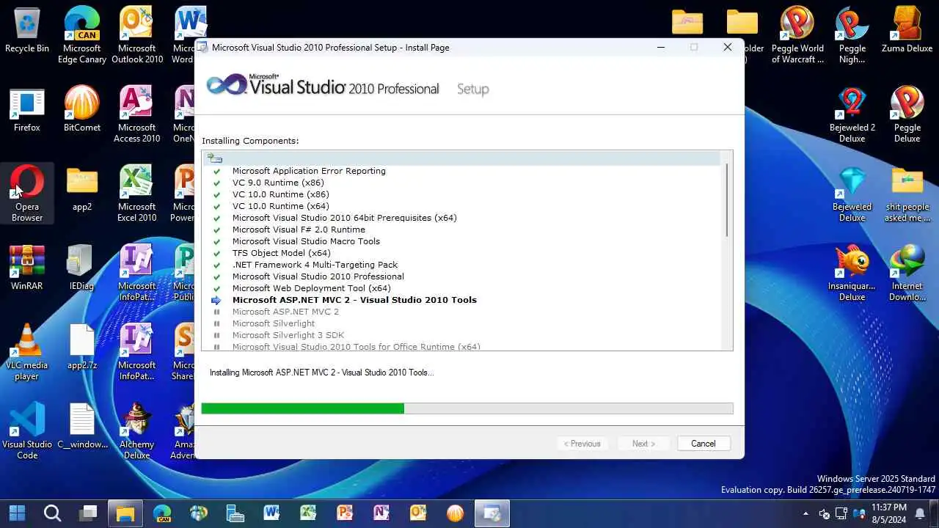Click the green installation progress bar
The image size is (939, 528).
302,408
